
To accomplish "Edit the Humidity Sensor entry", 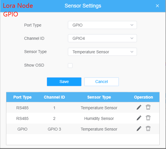I will click(139, 118).
